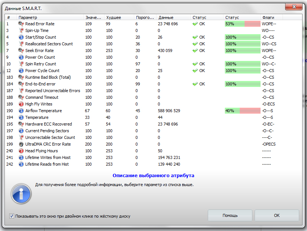This screenshot has height=231, width=307.
Task: Click the 100% status bar for Seek Error Rate
Action: [243, 51]
